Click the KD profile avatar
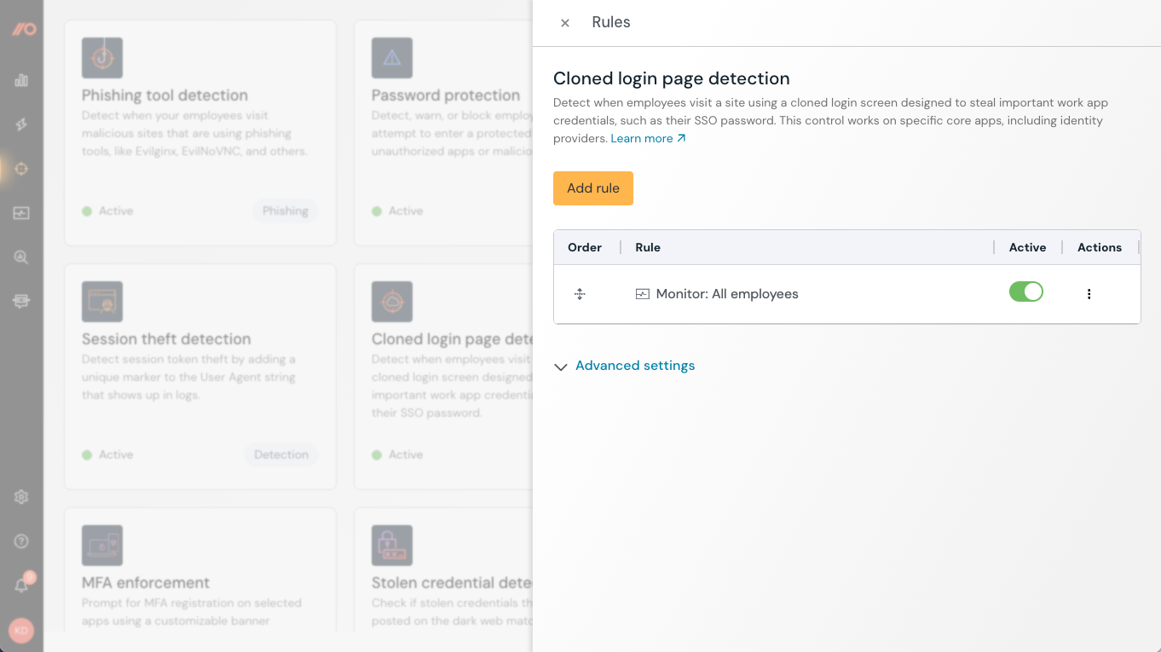Screen dimensions: 1161x652 pos(21,631)
